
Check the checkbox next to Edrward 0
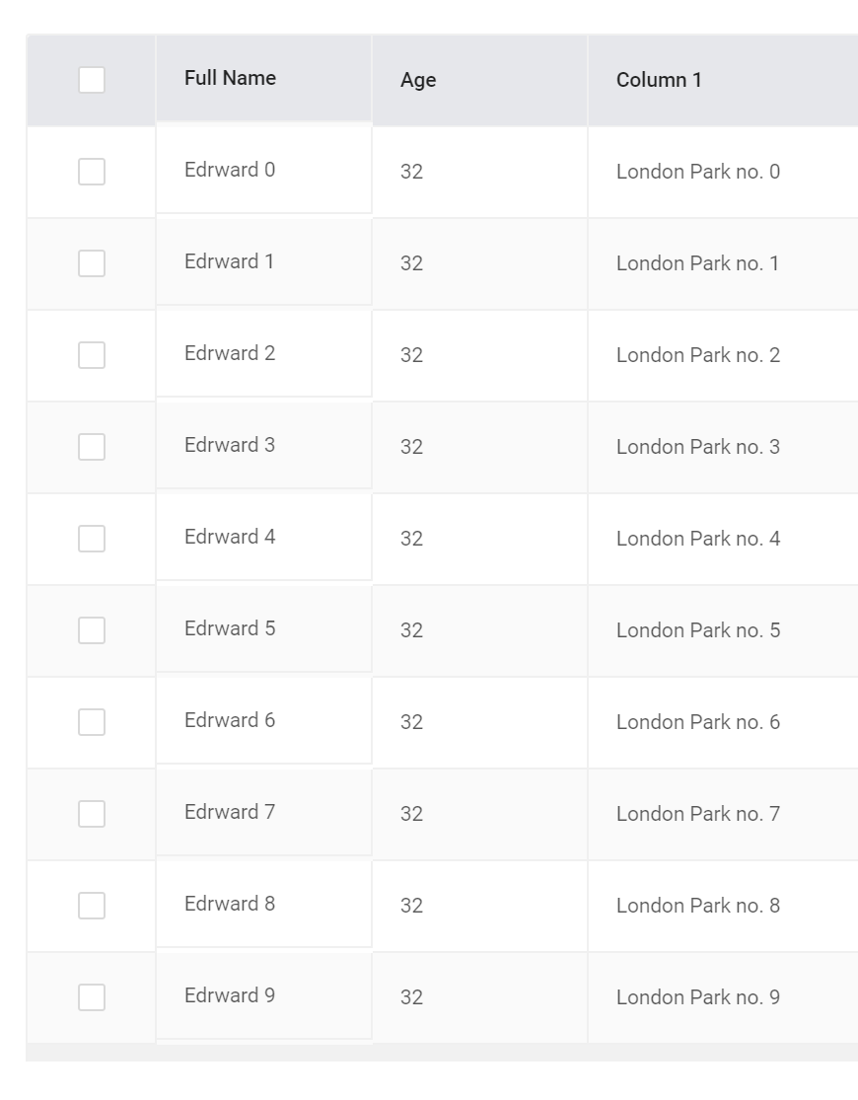pos(90,170)
